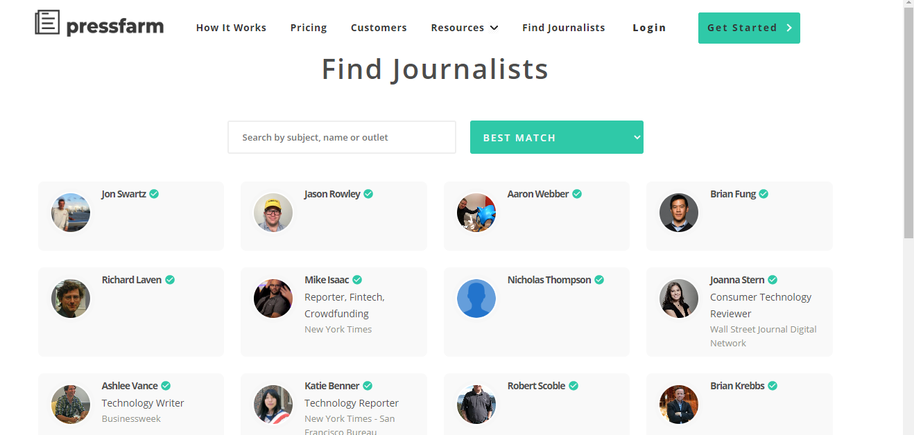
Task: Open Robert Scoble's name link
Action: (x=537, y=386)
